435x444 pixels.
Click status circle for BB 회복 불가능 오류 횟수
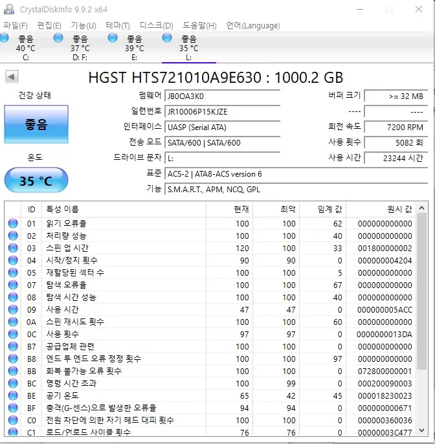coord(13,371)
